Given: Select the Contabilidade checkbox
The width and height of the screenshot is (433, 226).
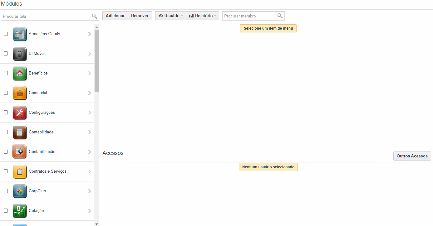Looking at the screenshot, I should (x=6, y=132).
